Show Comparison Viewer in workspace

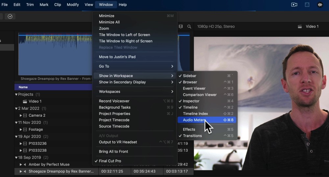(207, 95)
